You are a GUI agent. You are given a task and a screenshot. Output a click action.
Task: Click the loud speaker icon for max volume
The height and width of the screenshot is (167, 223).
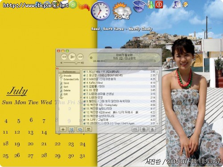pyautogui.click(x=82, y=63)
